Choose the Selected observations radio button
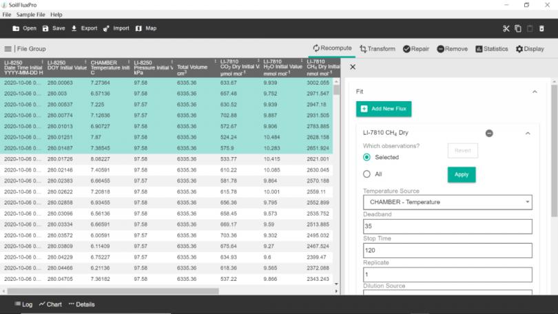This screenshot has width=558, height=314. 367,157
